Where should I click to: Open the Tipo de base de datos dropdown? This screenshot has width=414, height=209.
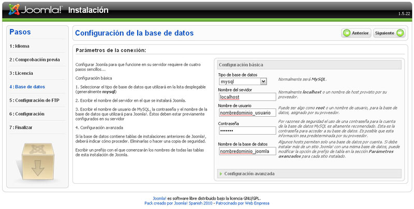point(243,82)
